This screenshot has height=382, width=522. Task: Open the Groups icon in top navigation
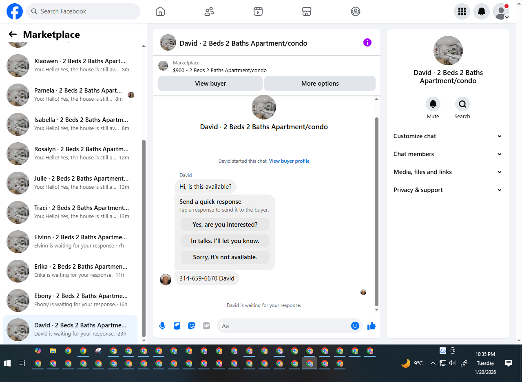coord(356,11)
